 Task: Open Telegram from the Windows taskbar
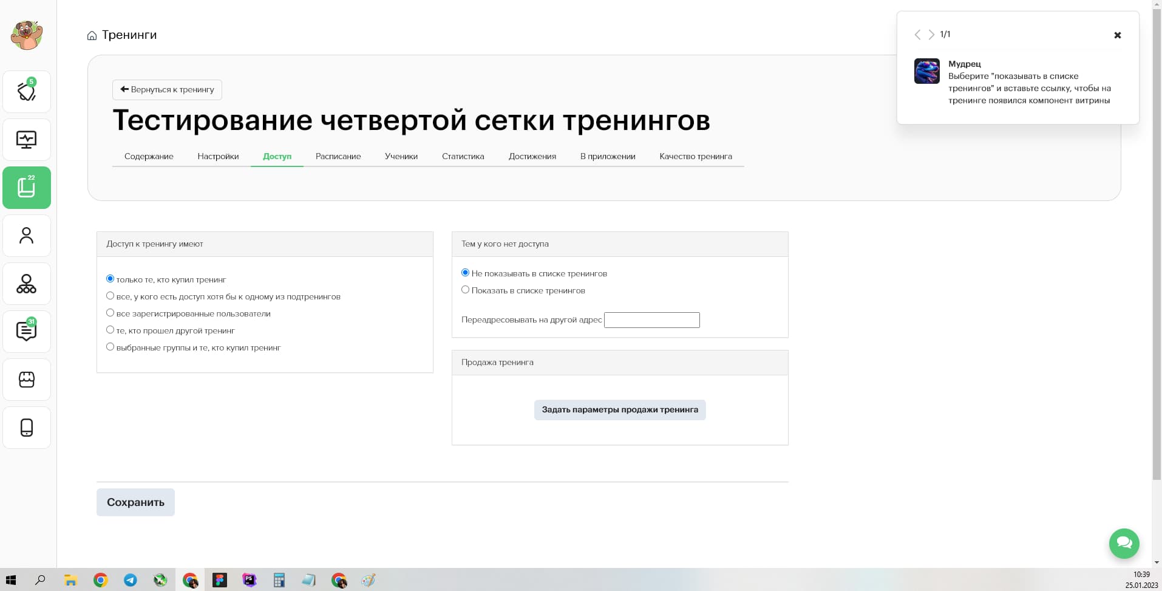pos(131,580)
